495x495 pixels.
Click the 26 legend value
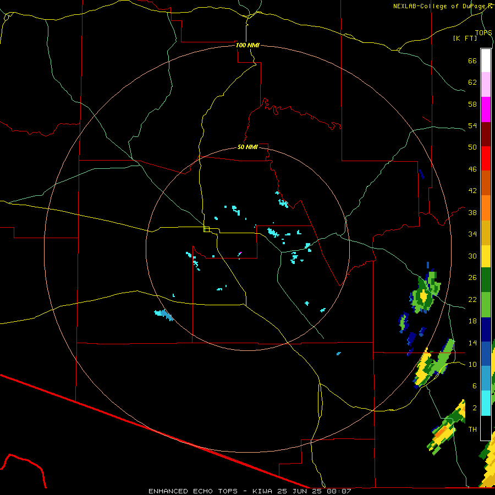coord(472,278)
